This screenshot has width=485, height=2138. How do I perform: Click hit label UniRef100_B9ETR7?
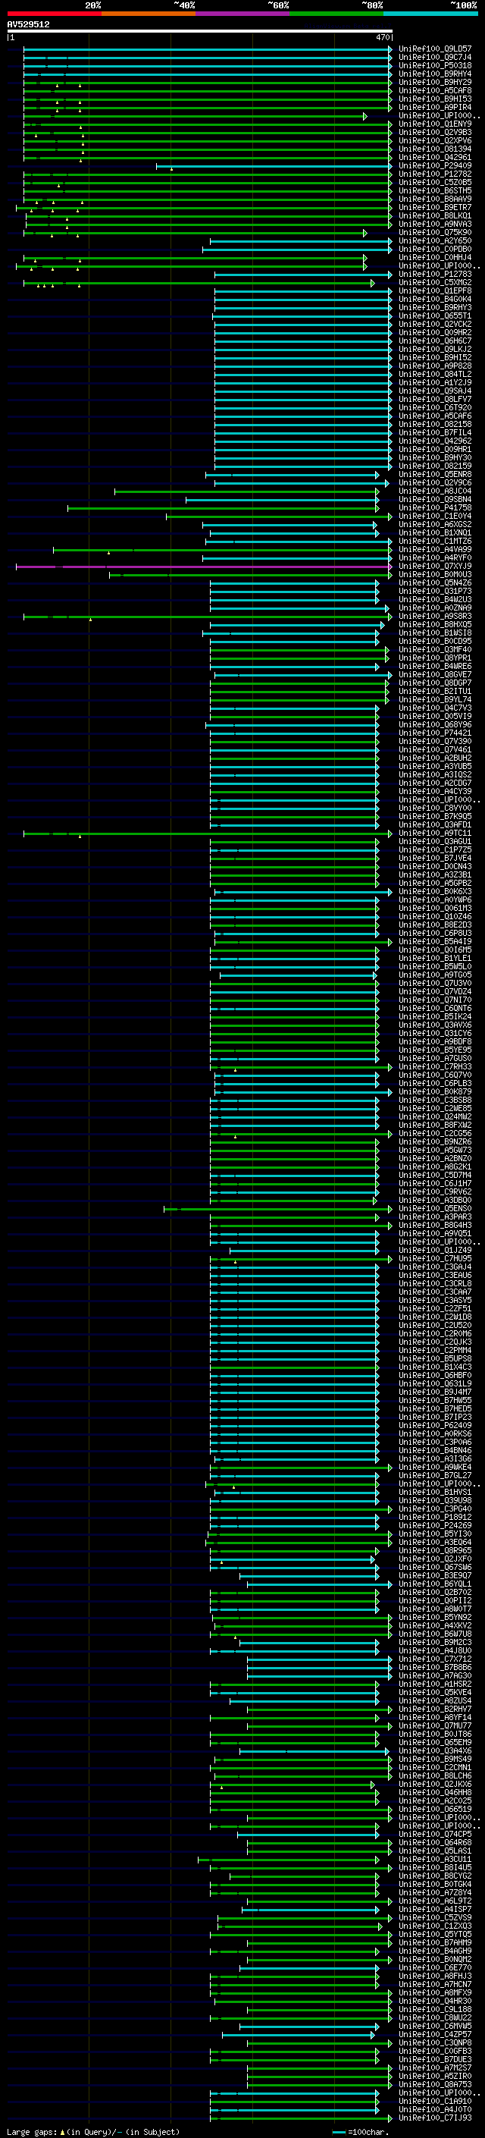coord(435,209)
